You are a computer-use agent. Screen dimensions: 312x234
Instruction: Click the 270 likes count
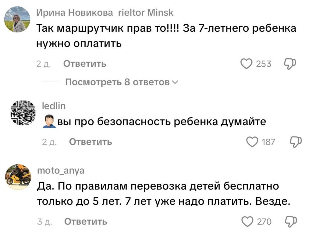click(264, 222)
